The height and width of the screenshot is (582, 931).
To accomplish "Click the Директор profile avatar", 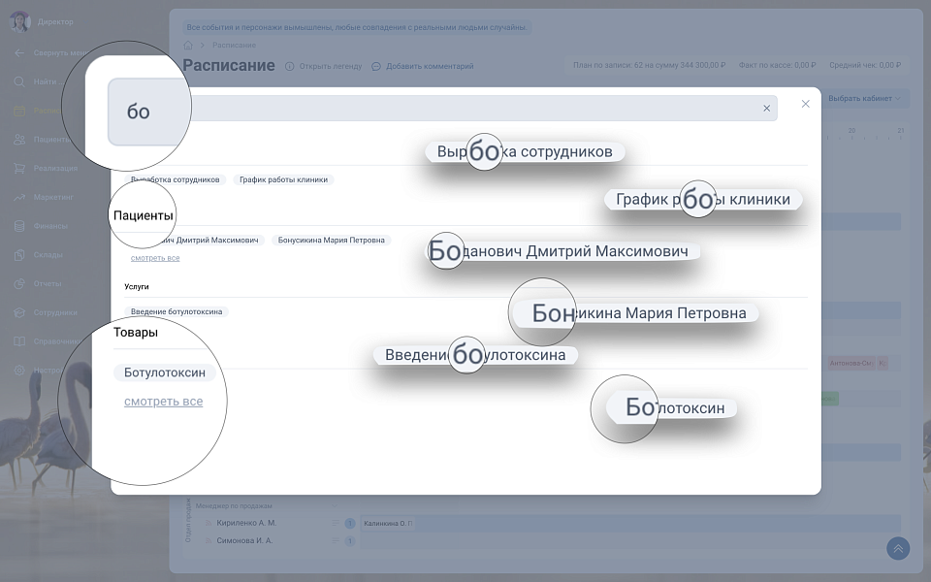I will coord(19,20).
